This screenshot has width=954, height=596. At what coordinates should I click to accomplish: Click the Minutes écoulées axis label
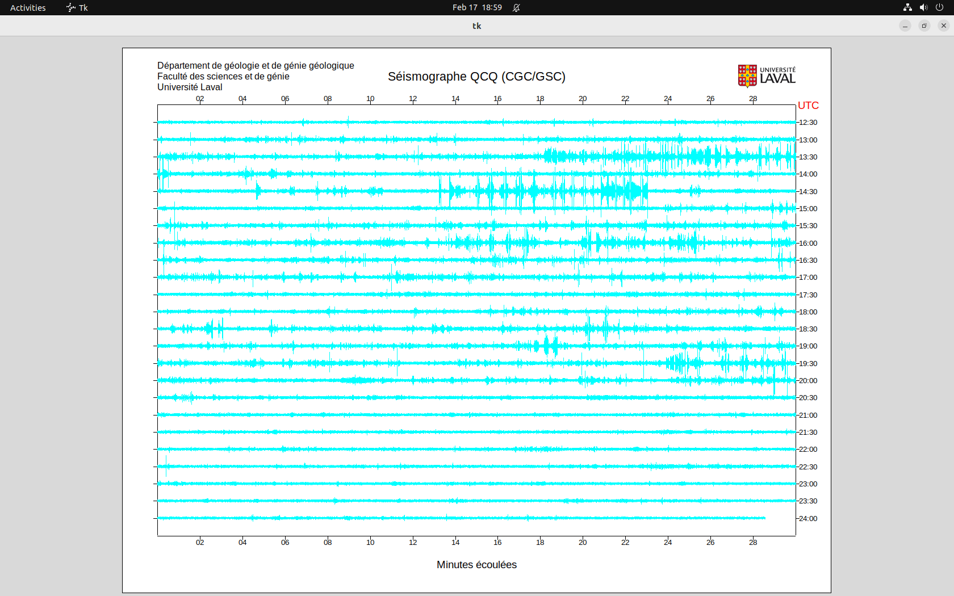pos(476,565)
